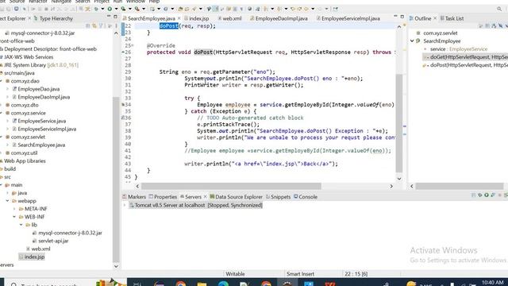Viewport: 508px width, 286px height.
Task: Open the Data Source Explorer tab
Action: (x=239, y=197)
